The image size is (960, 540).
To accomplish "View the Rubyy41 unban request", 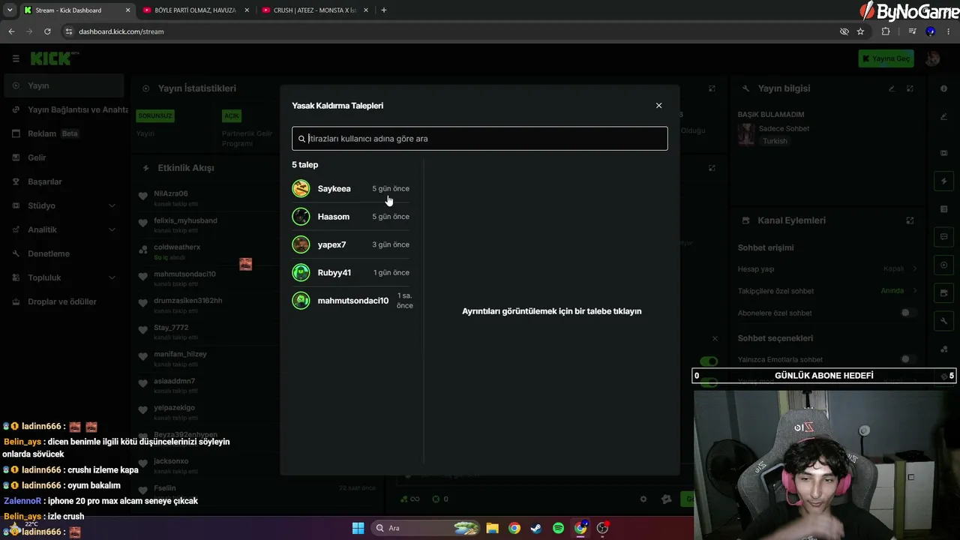I will click(352, 272).
